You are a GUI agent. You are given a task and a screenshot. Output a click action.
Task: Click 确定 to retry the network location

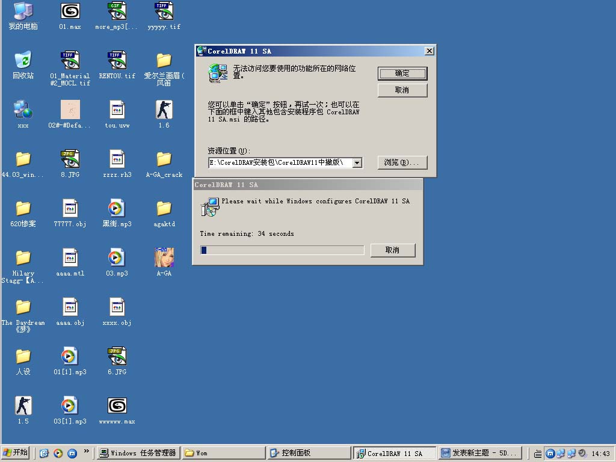[402, 73]
